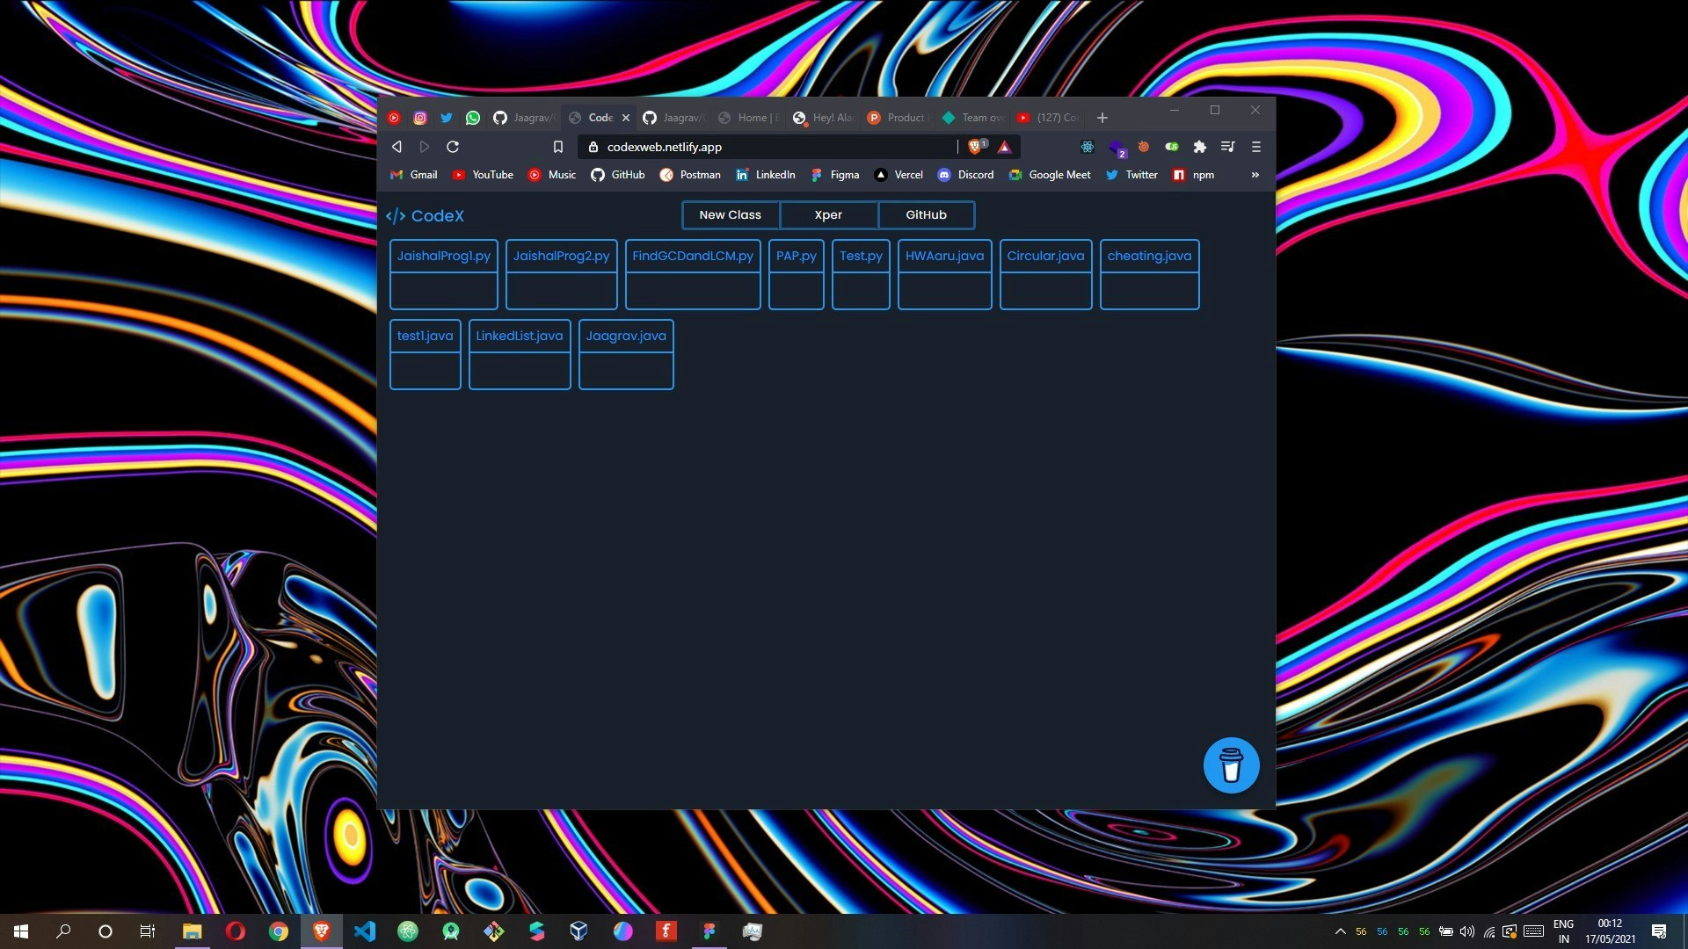1688x949 pixels.
Task: Open the Extensions puzzle piece menu
Action: 1199,147
